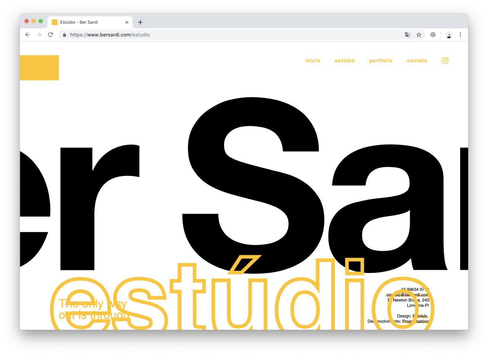Click the Design credit line
Image resolution: width=488 pixels, height=356 pixels.
(x=413, y=316)
